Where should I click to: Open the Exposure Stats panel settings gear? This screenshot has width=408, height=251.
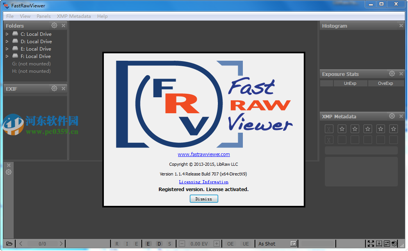392,74
